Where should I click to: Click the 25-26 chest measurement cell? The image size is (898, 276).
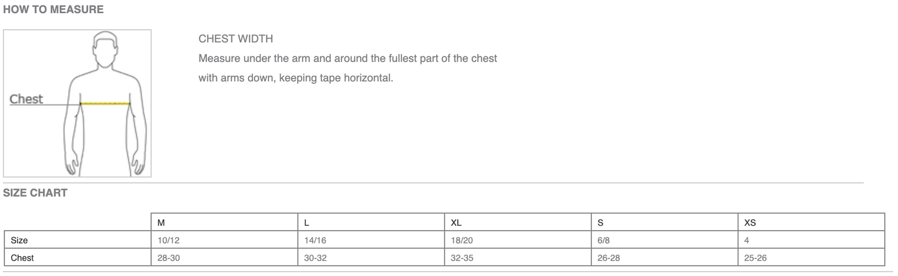pyautogui.click(x=755, y=257)
